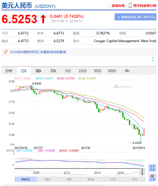The width and height of the screenshot is (158, 186).
Task: Click the swap arrows on CNYUSD button
Action: click(x=119, y=18)
